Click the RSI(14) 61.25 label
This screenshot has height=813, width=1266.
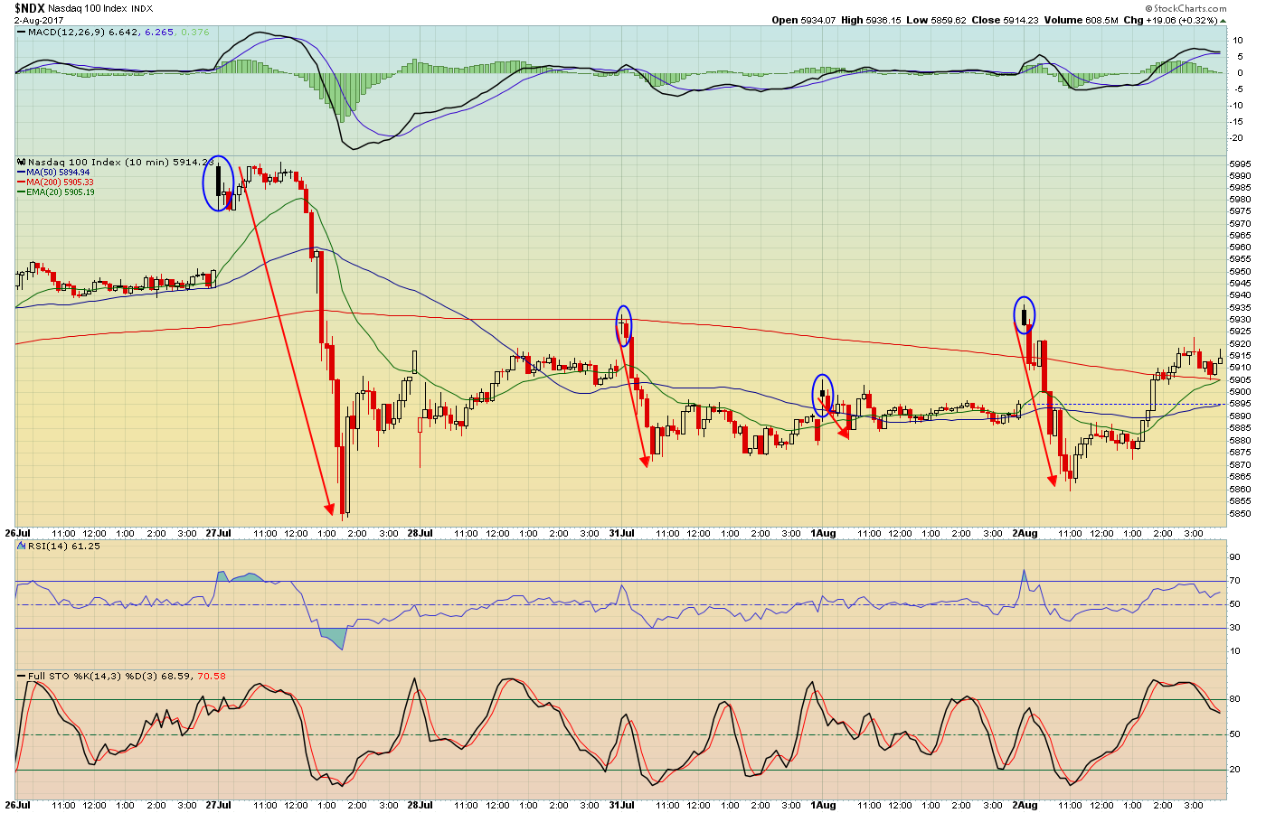pos(64,546)
